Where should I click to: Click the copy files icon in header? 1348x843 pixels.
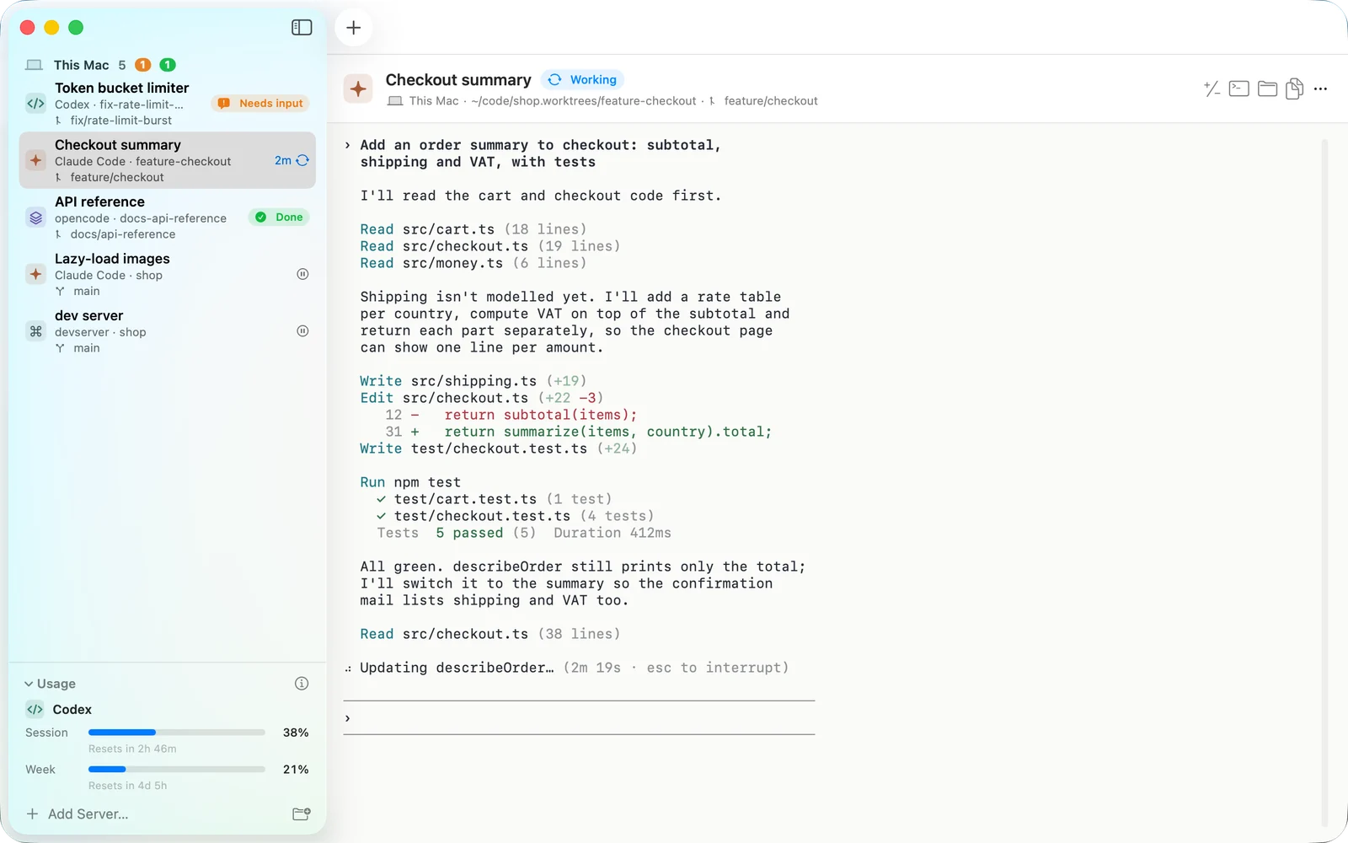tap(1295, 89)
